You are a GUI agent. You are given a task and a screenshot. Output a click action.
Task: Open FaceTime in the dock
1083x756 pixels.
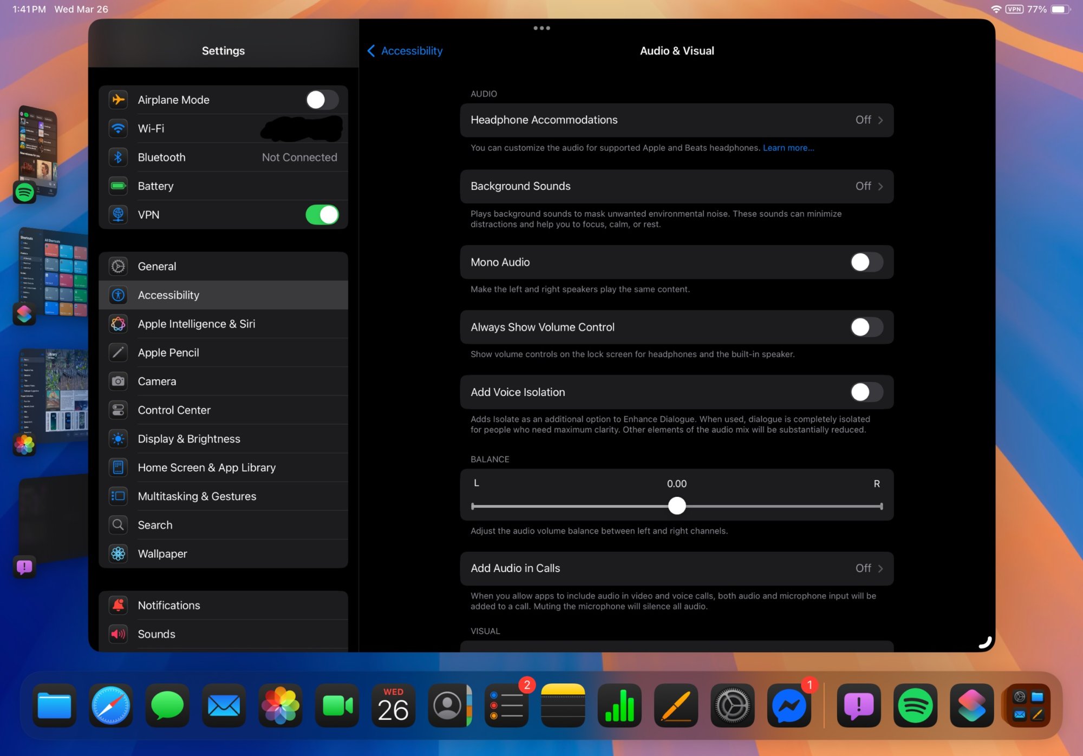tap(337, 706)
